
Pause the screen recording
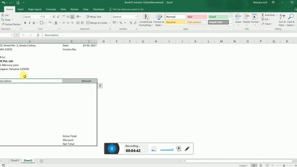(x=112, y=148)
